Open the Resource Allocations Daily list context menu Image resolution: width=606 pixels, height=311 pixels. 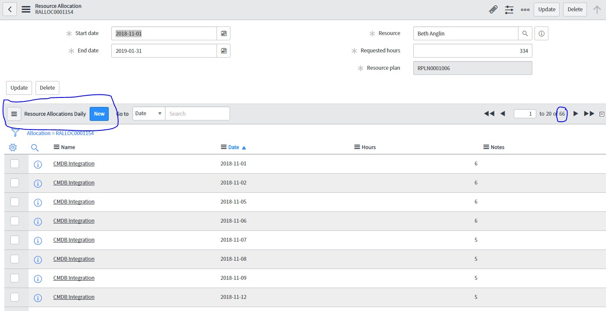[x=14, y=113]
